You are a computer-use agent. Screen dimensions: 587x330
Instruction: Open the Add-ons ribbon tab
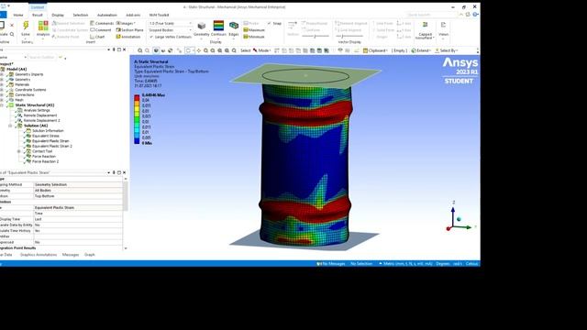(133, 15)
